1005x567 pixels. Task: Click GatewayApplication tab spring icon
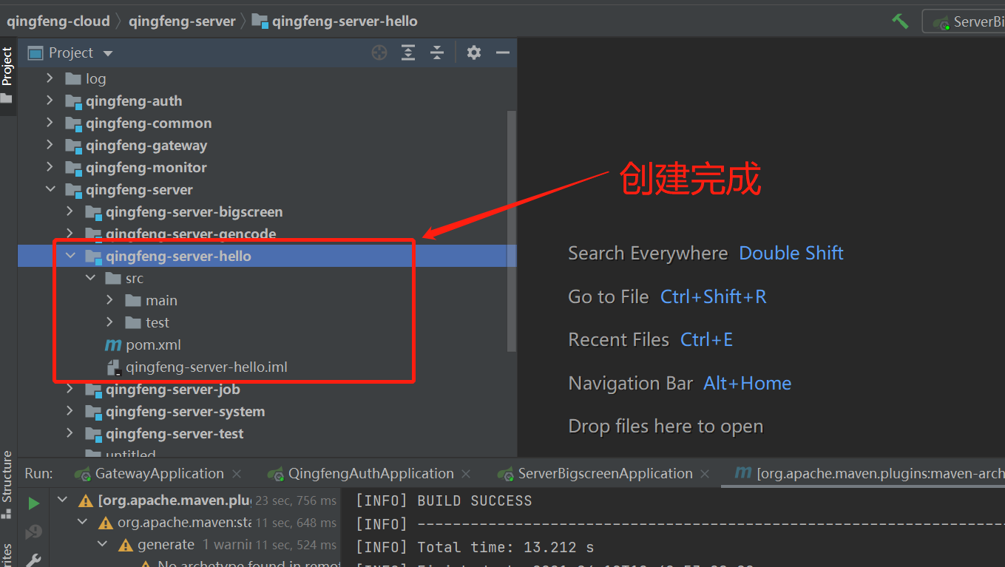[x=84, y=474]
